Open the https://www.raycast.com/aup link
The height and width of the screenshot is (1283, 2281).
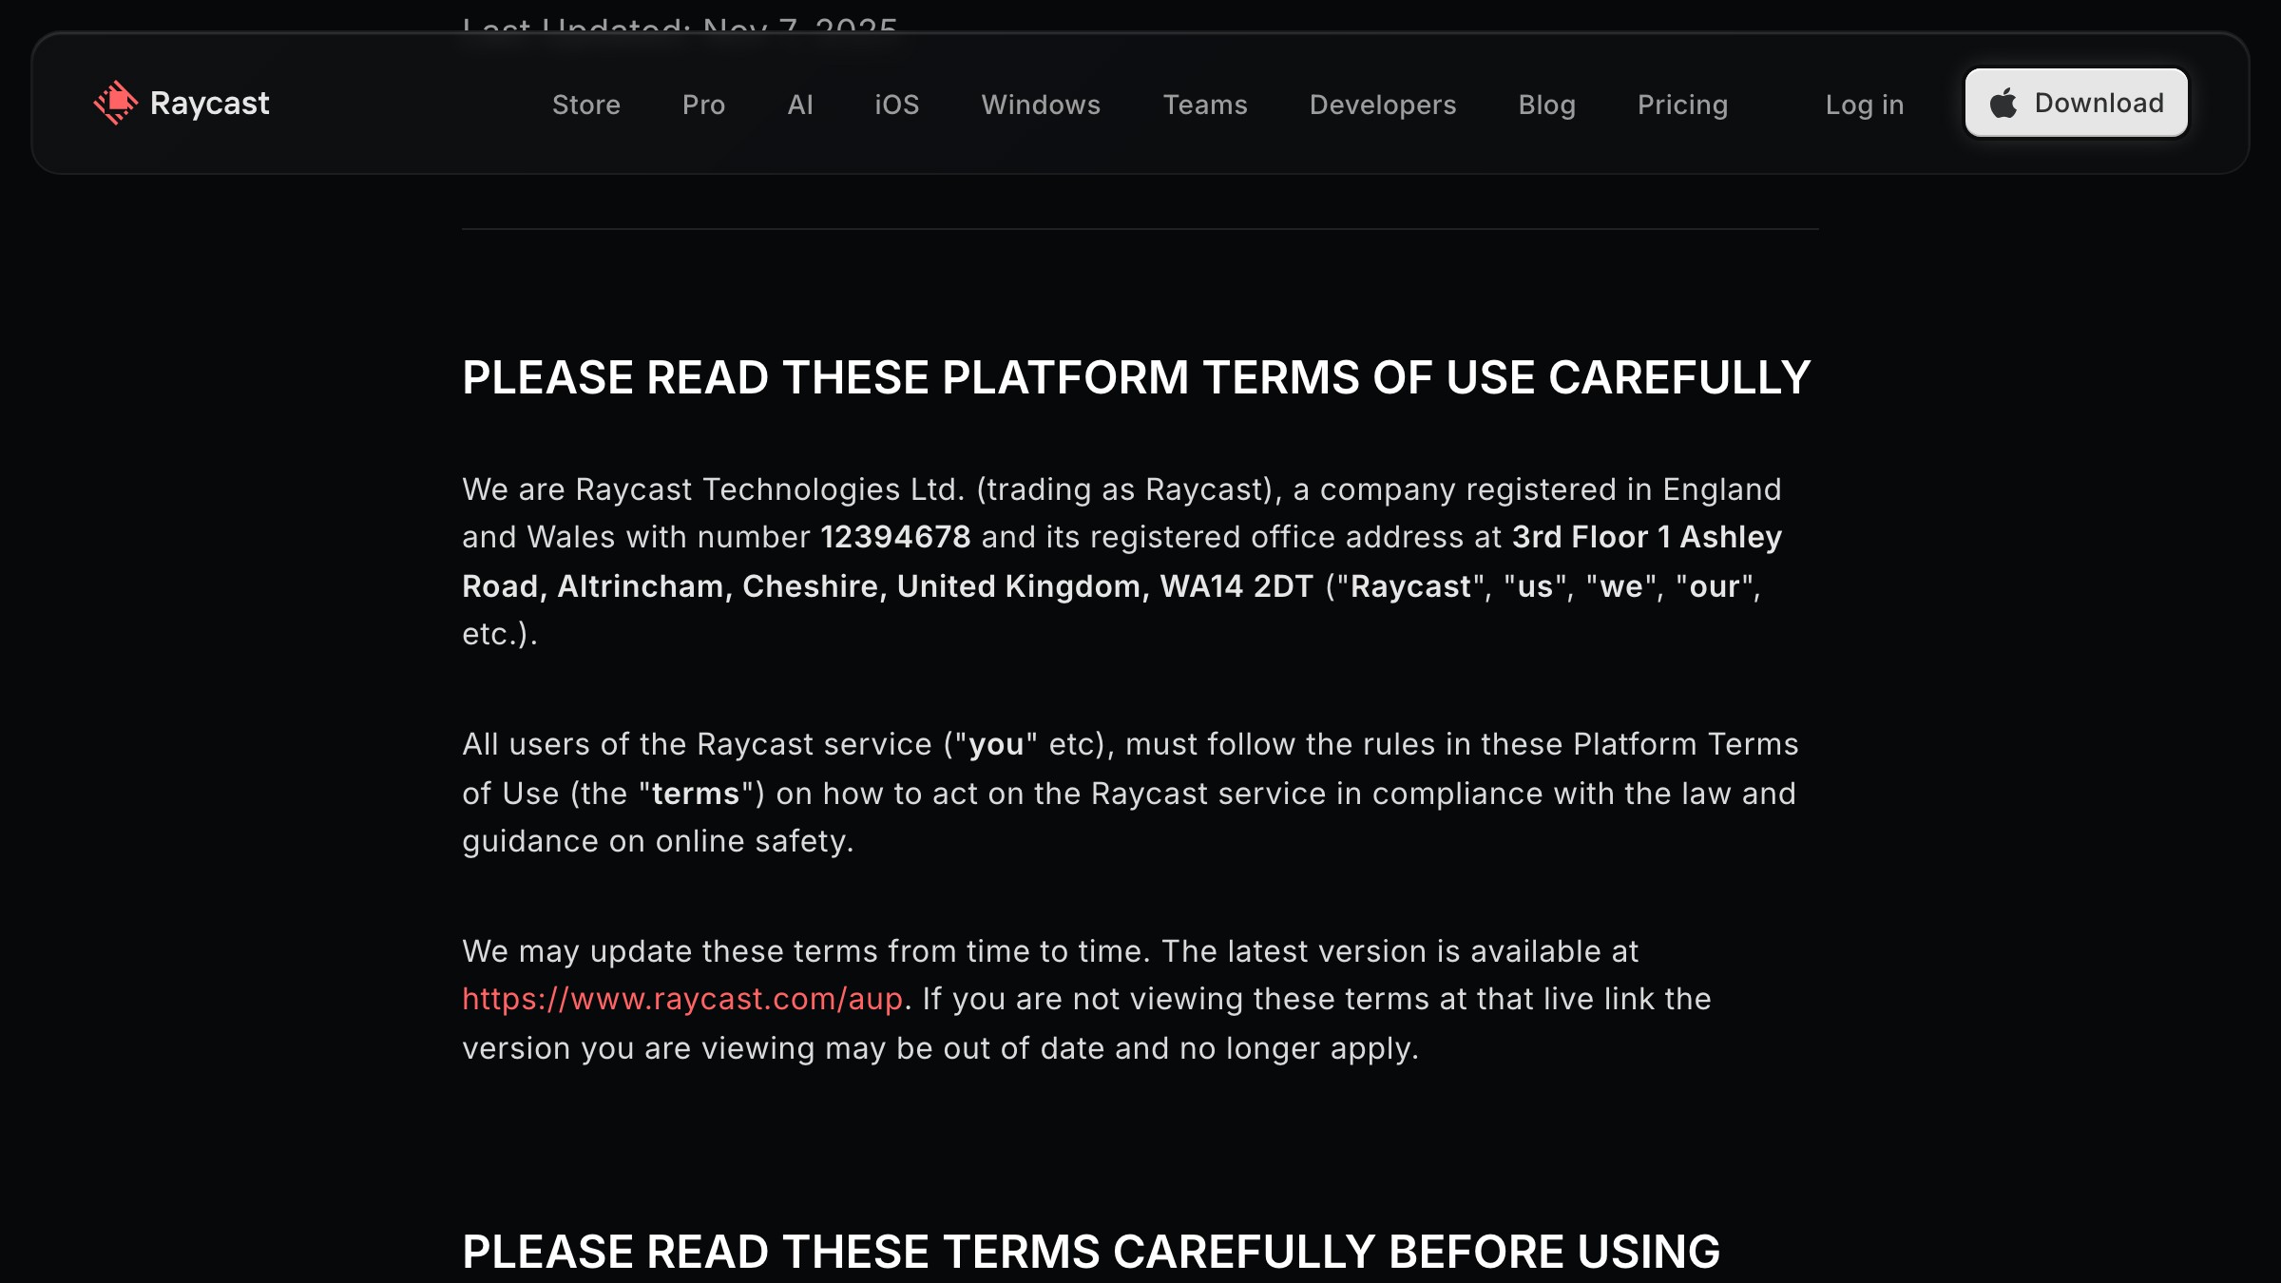(682, 999)
